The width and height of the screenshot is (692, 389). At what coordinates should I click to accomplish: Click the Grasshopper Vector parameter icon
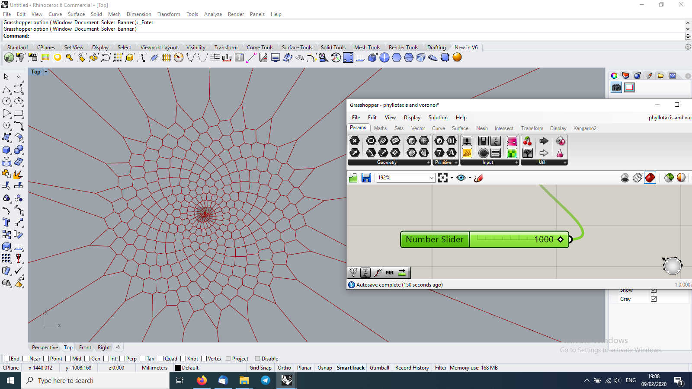(355, 153)
